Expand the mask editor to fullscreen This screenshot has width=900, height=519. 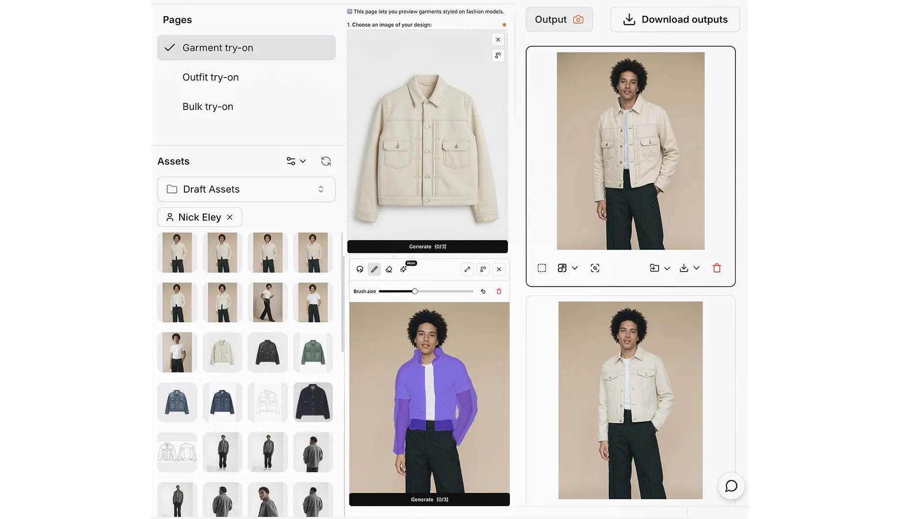coord(467,269)
